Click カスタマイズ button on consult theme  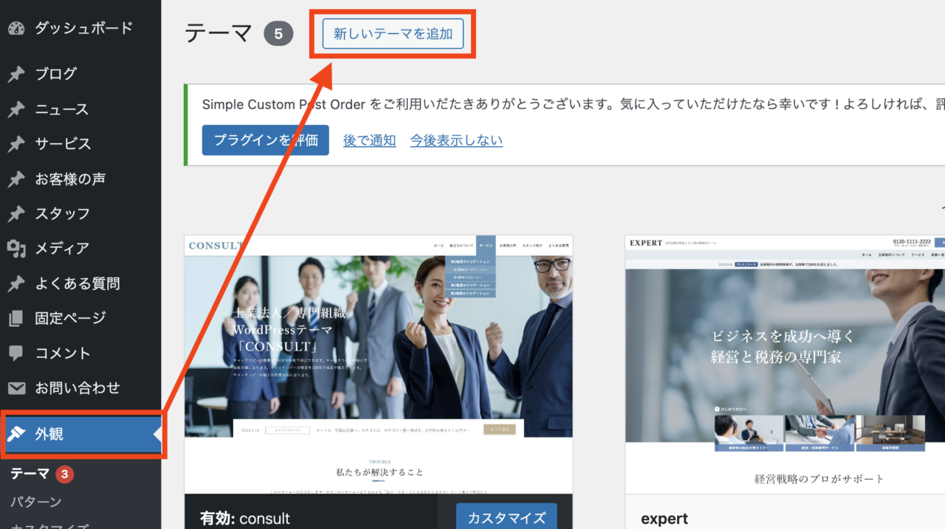point(506,517)
